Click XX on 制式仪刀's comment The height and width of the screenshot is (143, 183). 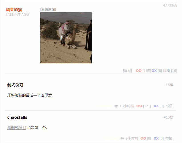pos(156,106)
